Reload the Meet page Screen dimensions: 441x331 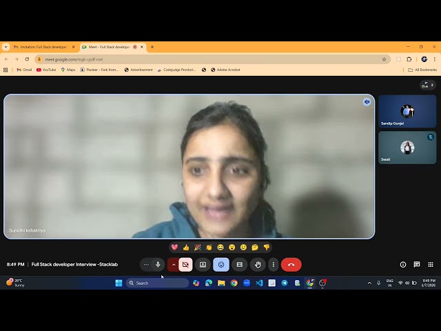tap(27, 59)
